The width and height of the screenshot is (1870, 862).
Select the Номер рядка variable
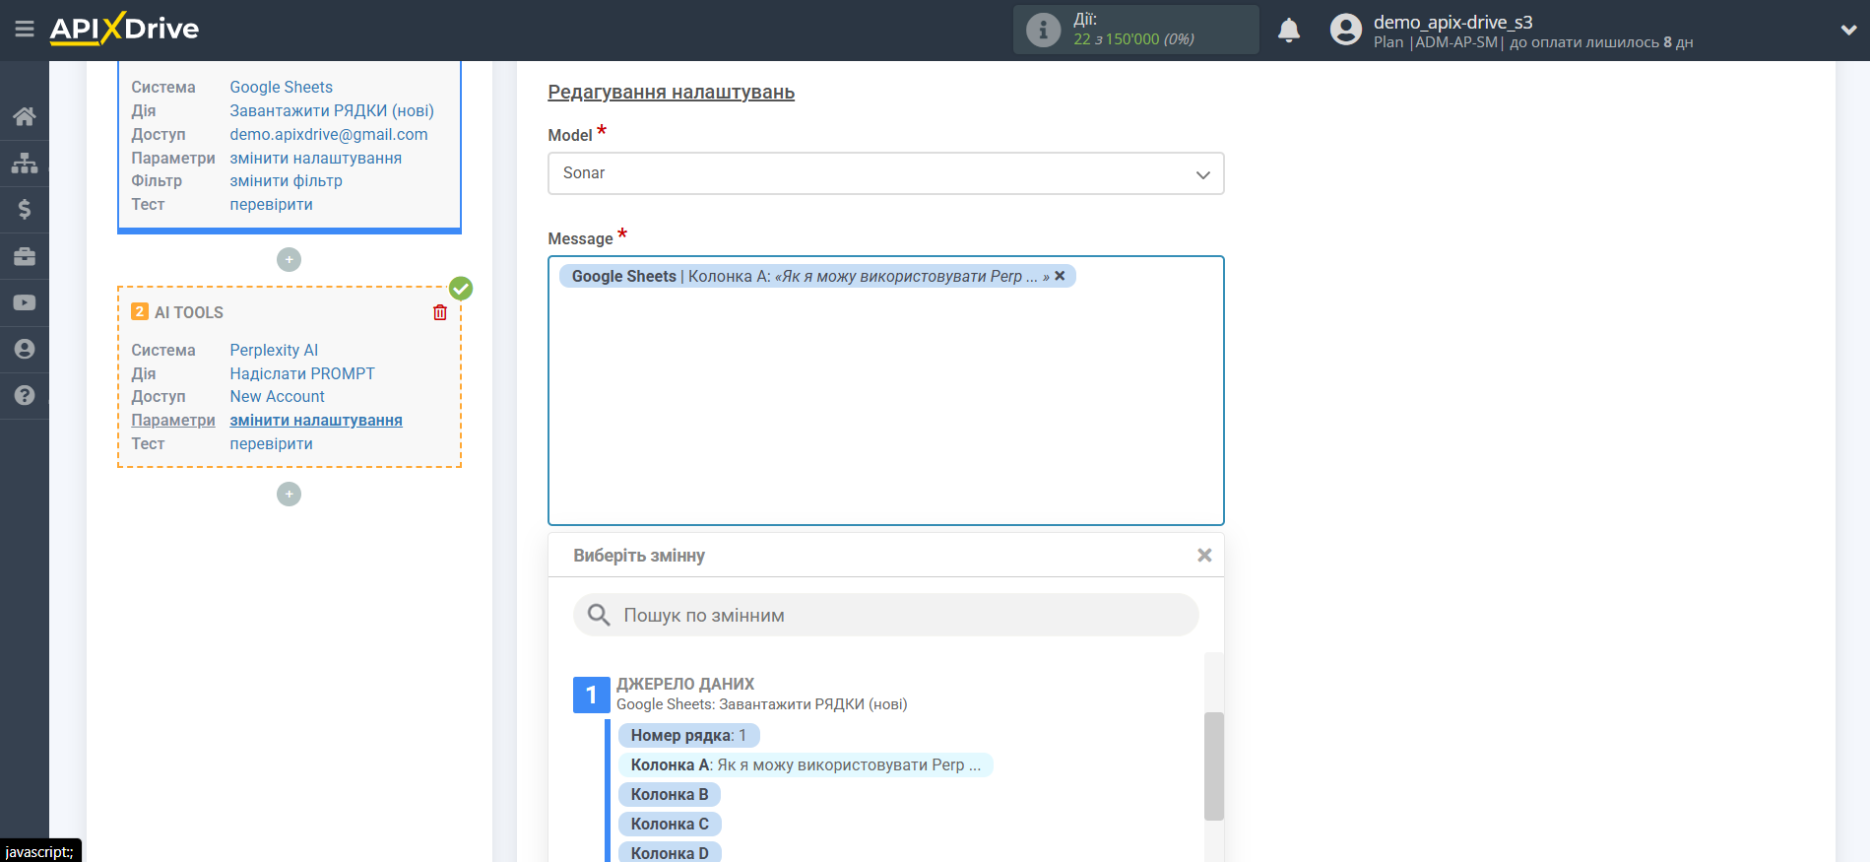[x=688, y=735]
